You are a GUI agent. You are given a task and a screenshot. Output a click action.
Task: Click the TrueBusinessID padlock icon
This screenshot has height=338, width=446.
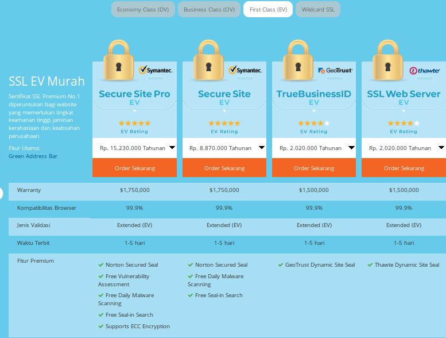(x=298, y=60)
